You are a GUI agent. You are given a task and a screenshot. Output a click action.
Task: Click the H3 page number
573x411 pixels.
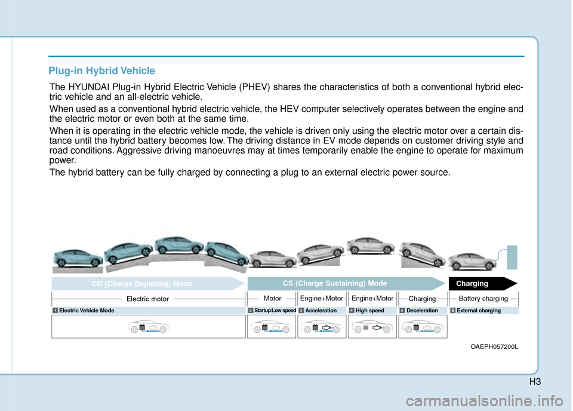(535, 382)
